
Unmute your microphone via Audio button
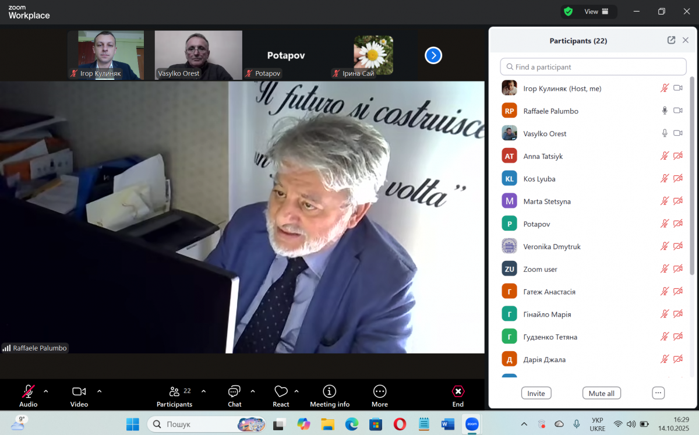click(x=28, y=391)
